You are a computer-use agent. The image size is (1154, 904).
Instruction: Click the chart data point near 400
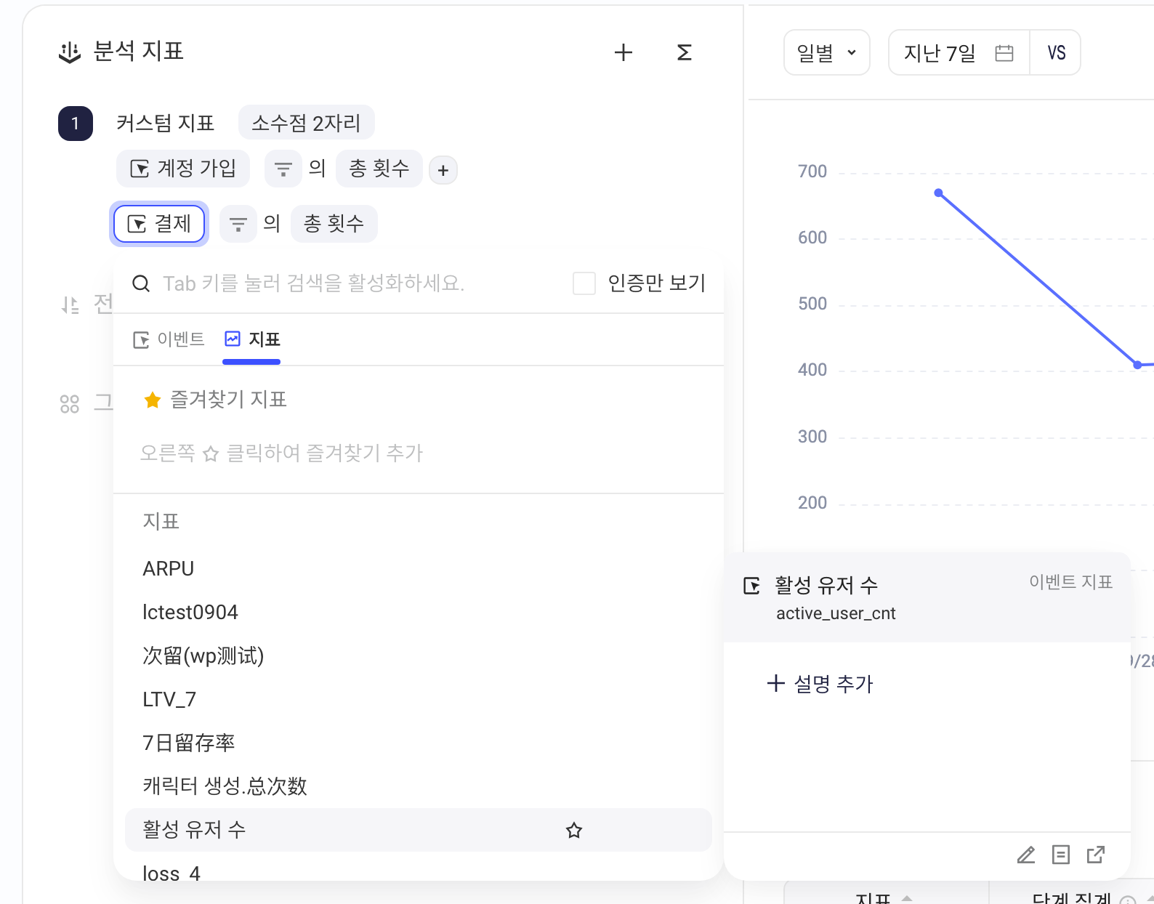click(x=1137, y=365)
